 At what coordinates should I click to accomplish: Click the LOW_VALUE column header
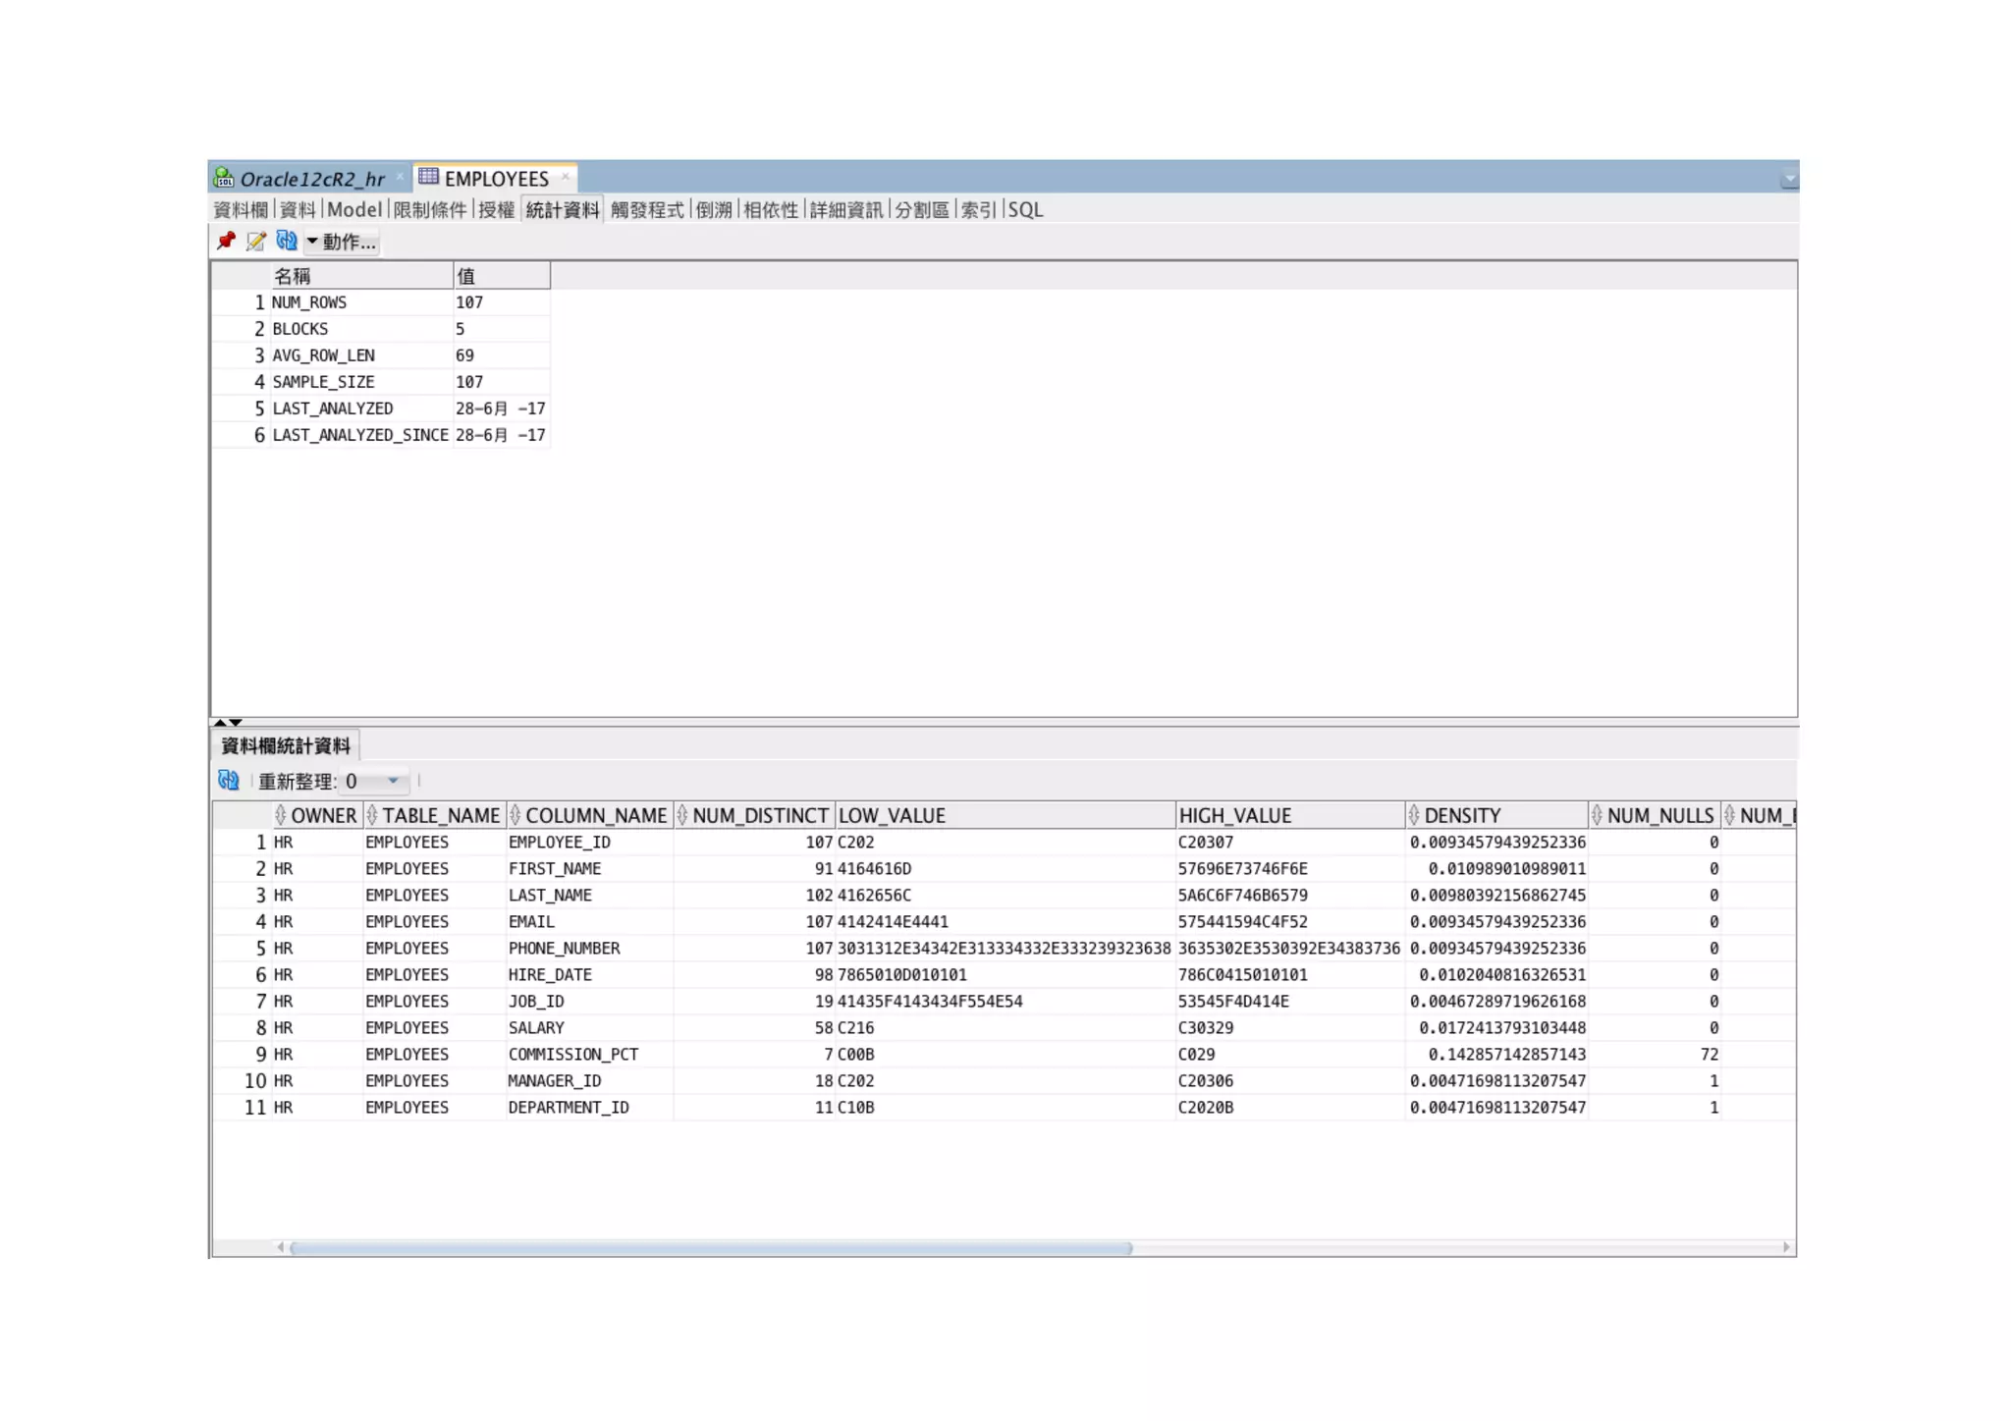[1005, 815]
